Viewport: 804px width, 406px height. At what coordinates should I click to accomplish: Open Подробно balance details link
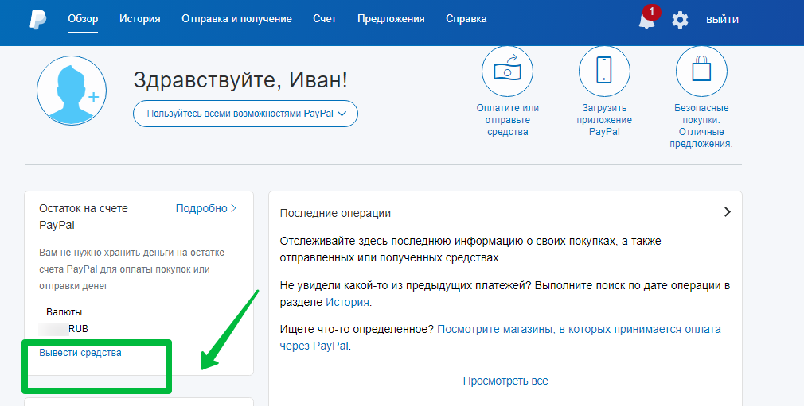click(205, 208)
